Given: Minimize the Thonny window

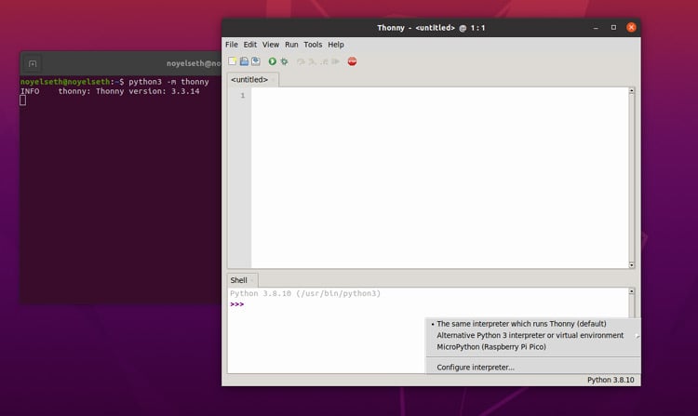Looking at the screenshot, I should (596, 28).
